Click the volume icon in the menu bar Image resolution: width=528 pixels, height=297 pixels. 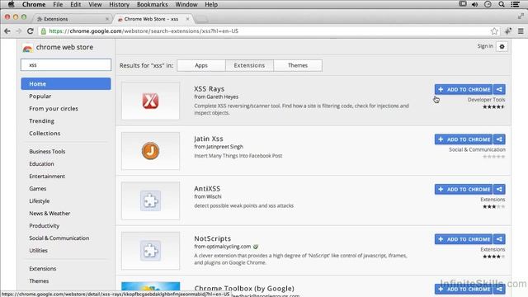(475, 4)
